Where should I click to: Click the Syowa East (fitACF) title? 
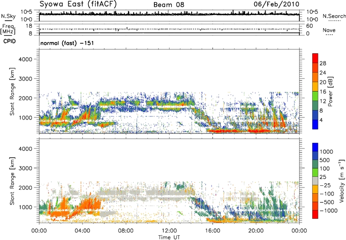coord(78,4)
